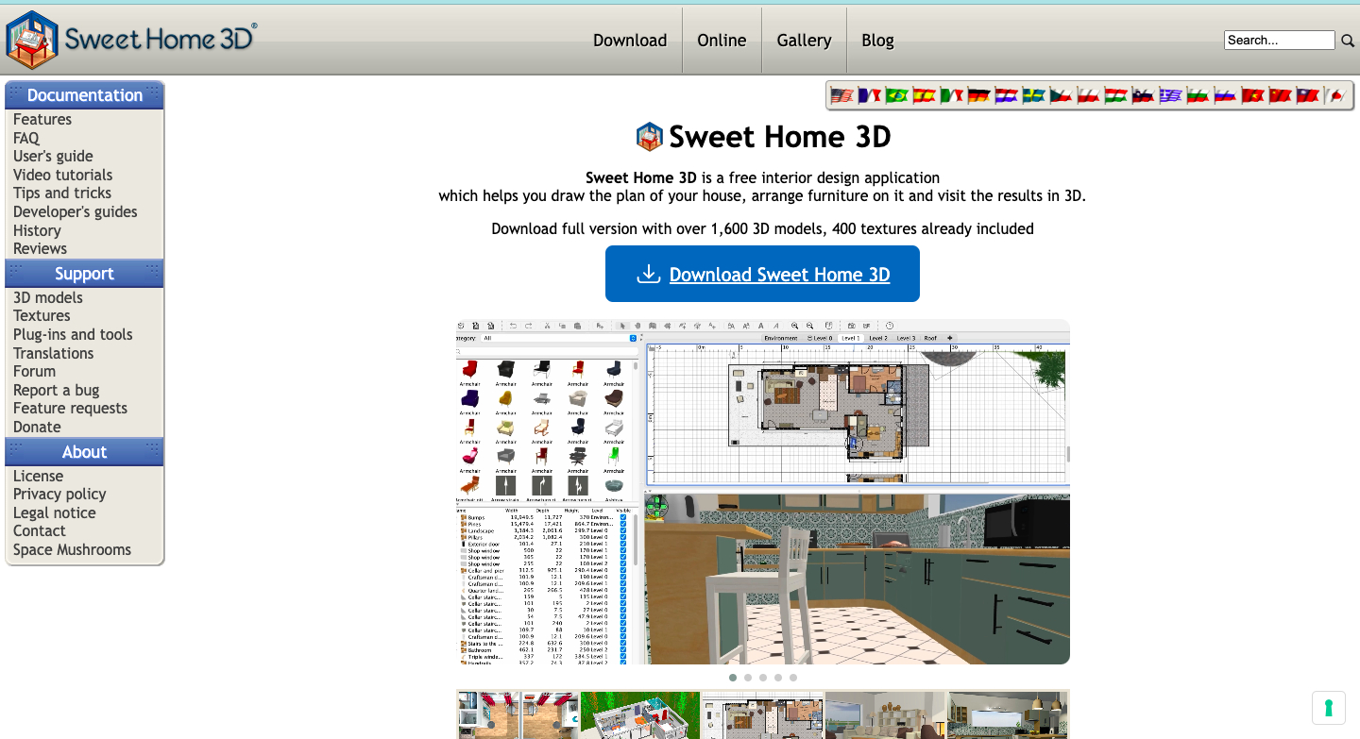Select the fourth carousel dot
The image size is (1360, 739).
pyautogui.click(x=778, y=678)
